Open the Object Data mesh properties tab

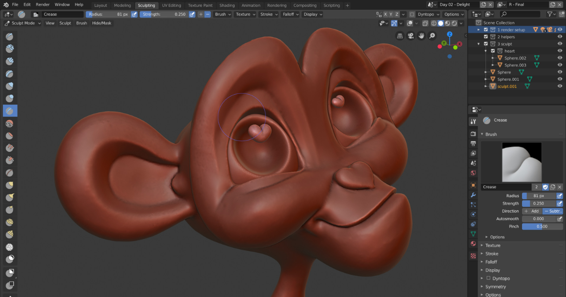[473, 234]
